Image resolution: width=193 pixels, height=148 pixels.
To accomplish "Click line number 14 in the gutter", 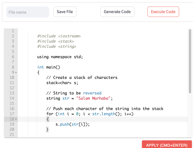I will (12, 98).
